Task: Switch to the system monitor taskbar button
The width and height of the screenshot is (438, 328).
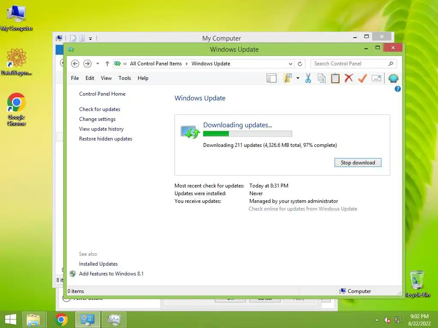Action: [x=114, y=319]
